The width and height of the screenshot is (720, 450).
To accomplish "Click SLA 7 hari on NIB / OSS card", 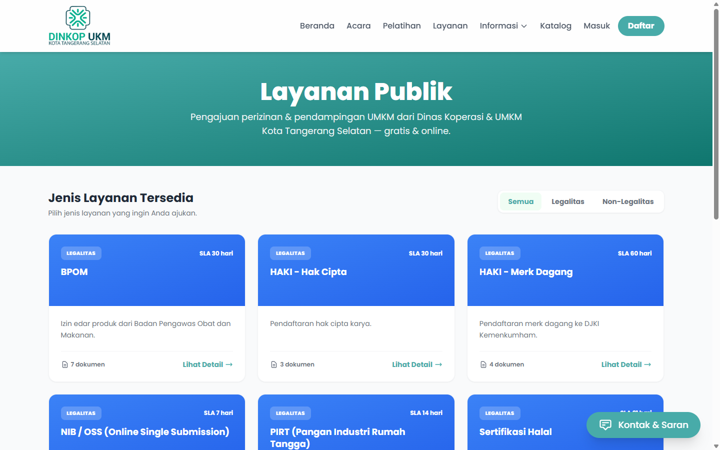I will [x=218, y=413].
